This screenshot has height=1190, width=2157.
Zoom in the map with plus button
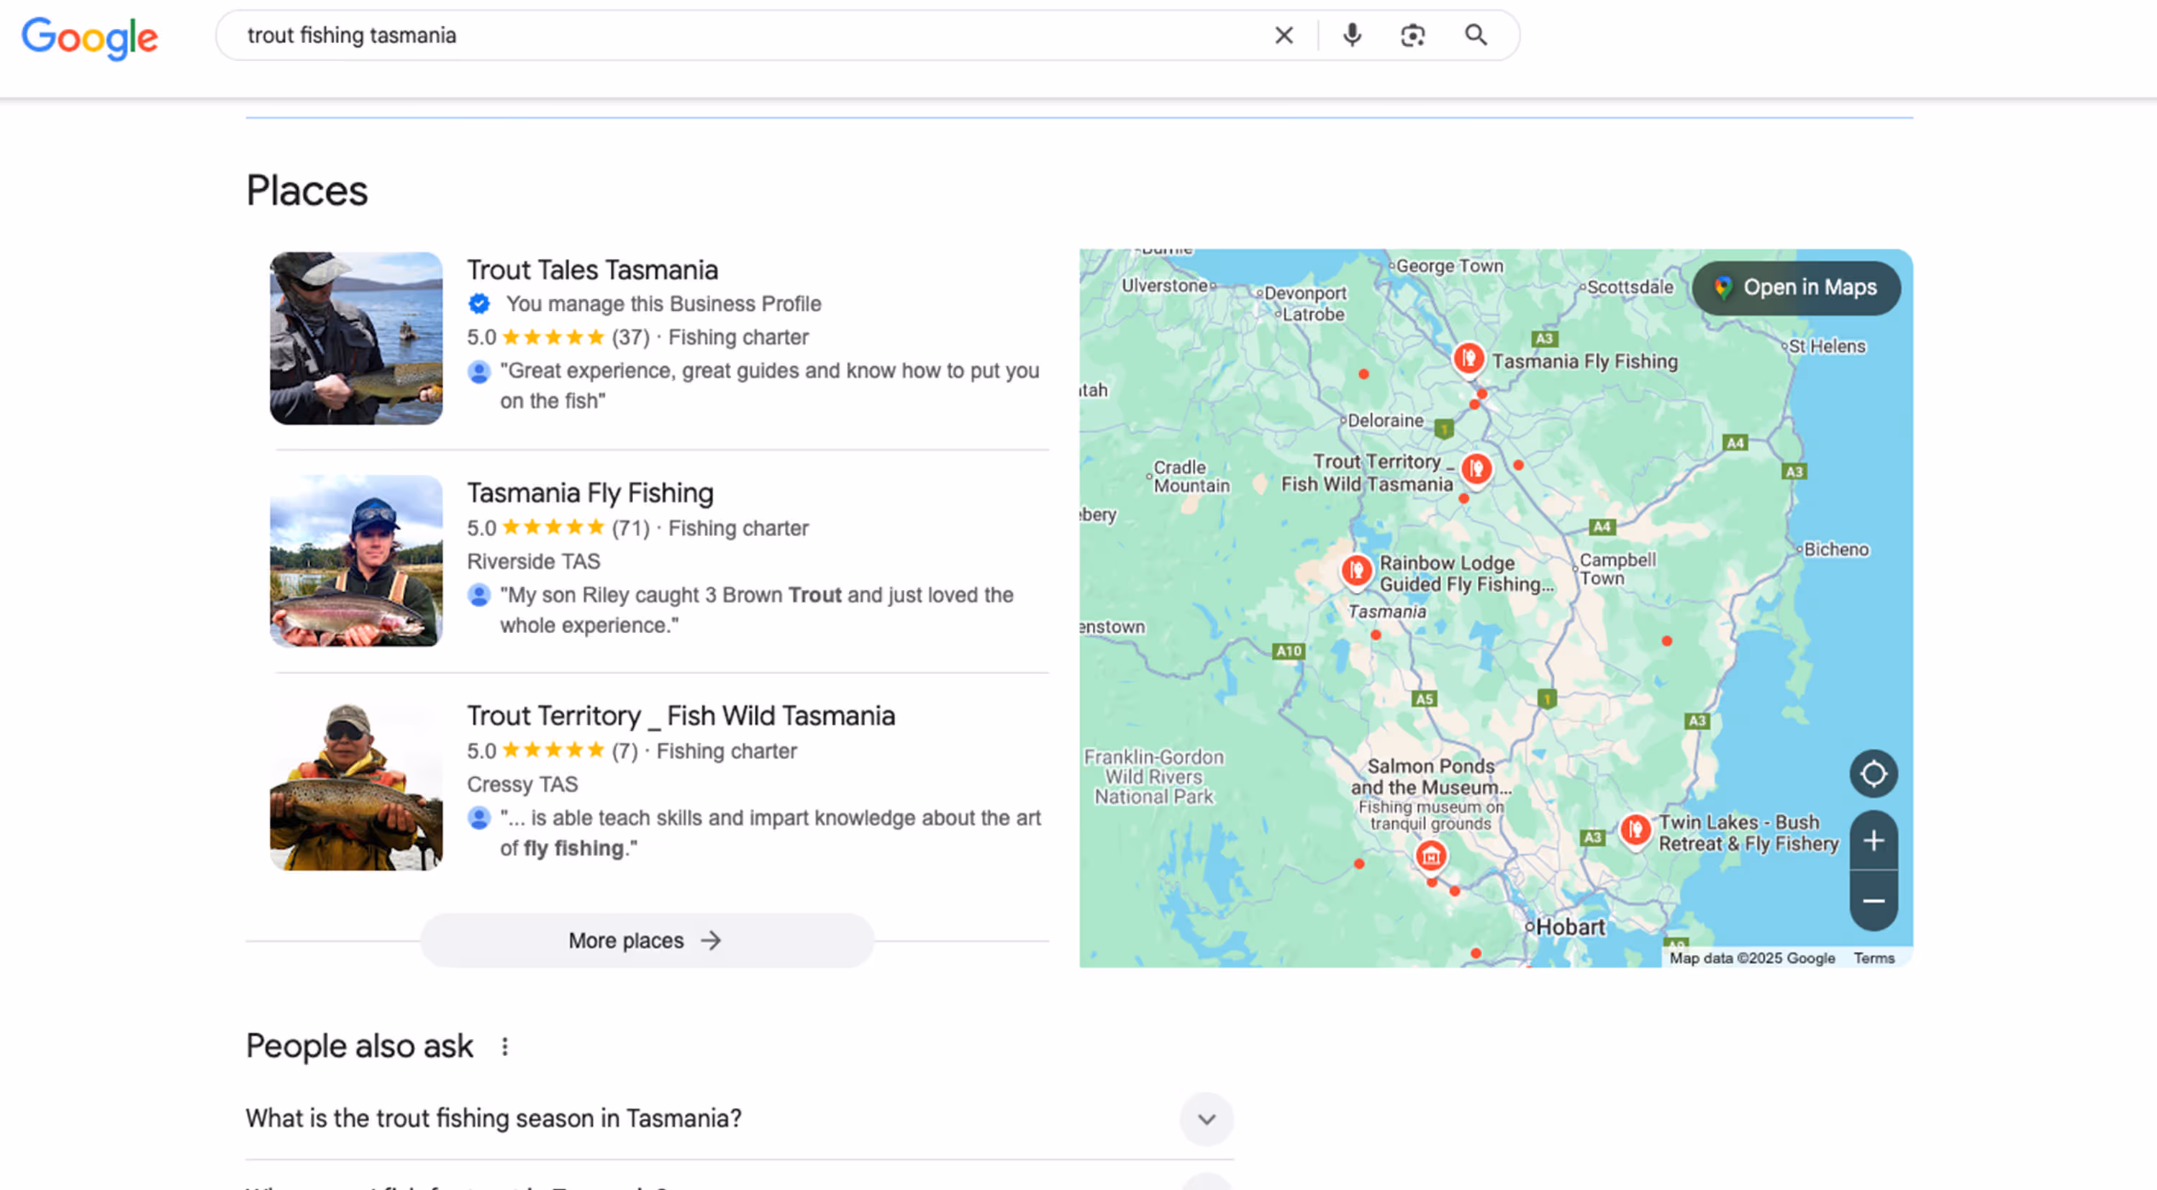[x=1873, y=840]
